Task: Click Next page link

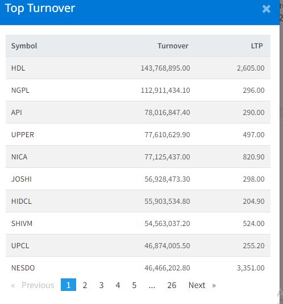Action: tap(202, 285)
